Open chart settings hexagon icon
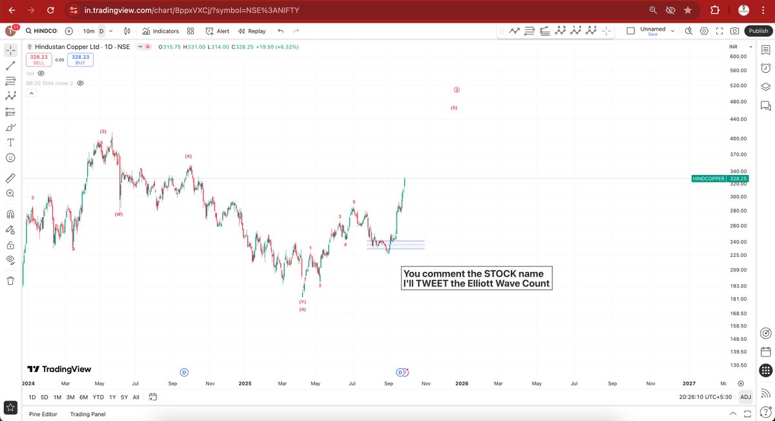Image resolution: width=775 pixels, height=421 pixels. (x=704, y=30)
